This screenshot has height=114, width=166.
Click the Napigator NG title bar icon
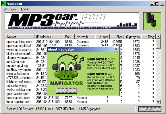[x=4, y=4]
